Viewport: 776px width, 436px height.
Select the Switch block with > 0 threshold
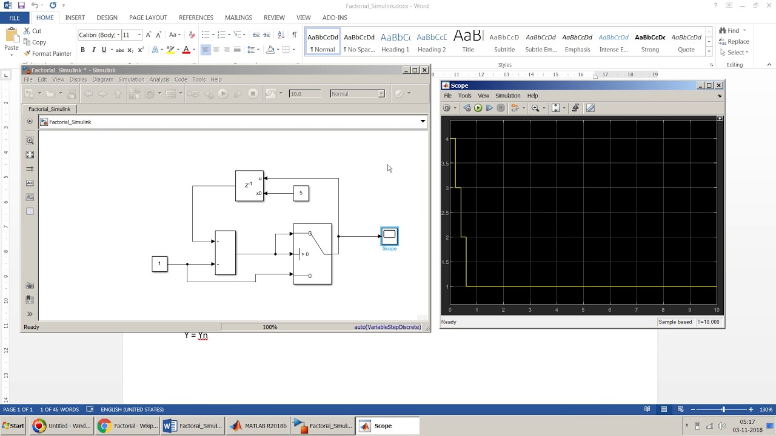click(x=312, y=254)
